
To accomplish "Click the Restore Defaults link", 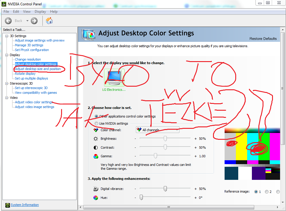I will [263, 39].
